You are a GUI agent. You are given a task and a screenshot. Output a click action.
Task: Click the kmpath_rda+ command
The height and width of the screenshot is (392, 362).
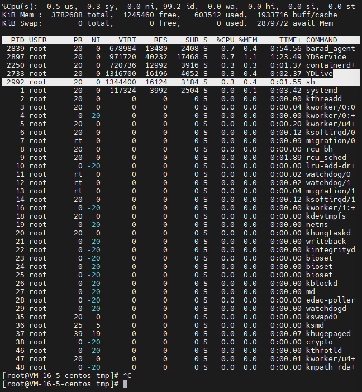click(331, 367)
